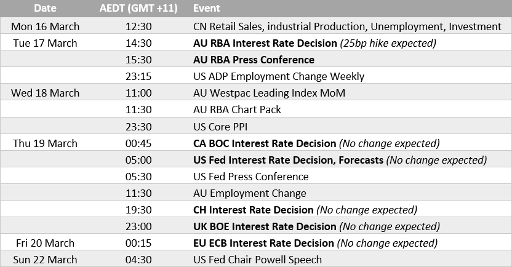Select the US Core PPI event
The width and height of the screenshot is (512, 267).
[x=221, y=126]
